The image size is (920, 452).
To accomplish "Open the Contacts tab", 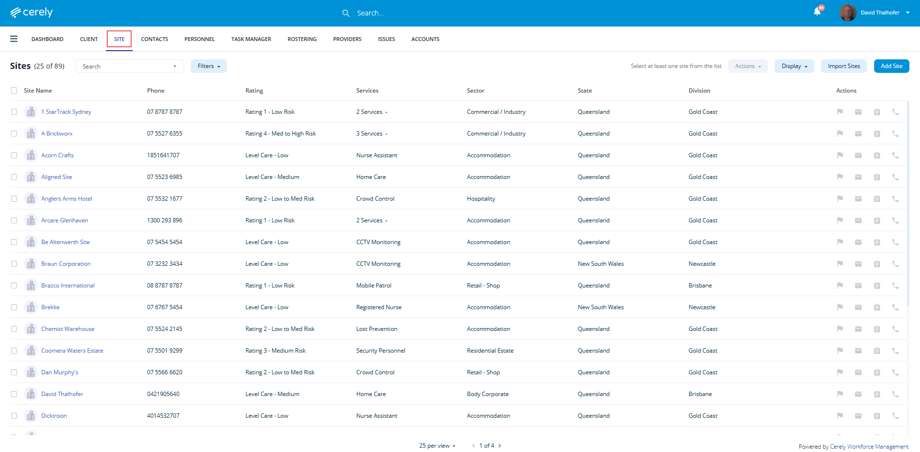I will pos(155,39).
